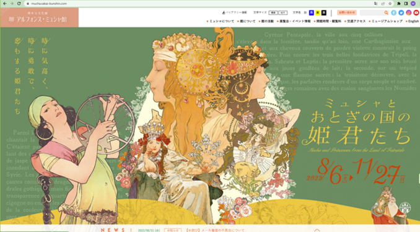Set text size to standard (標準)

tap(273, 12)
